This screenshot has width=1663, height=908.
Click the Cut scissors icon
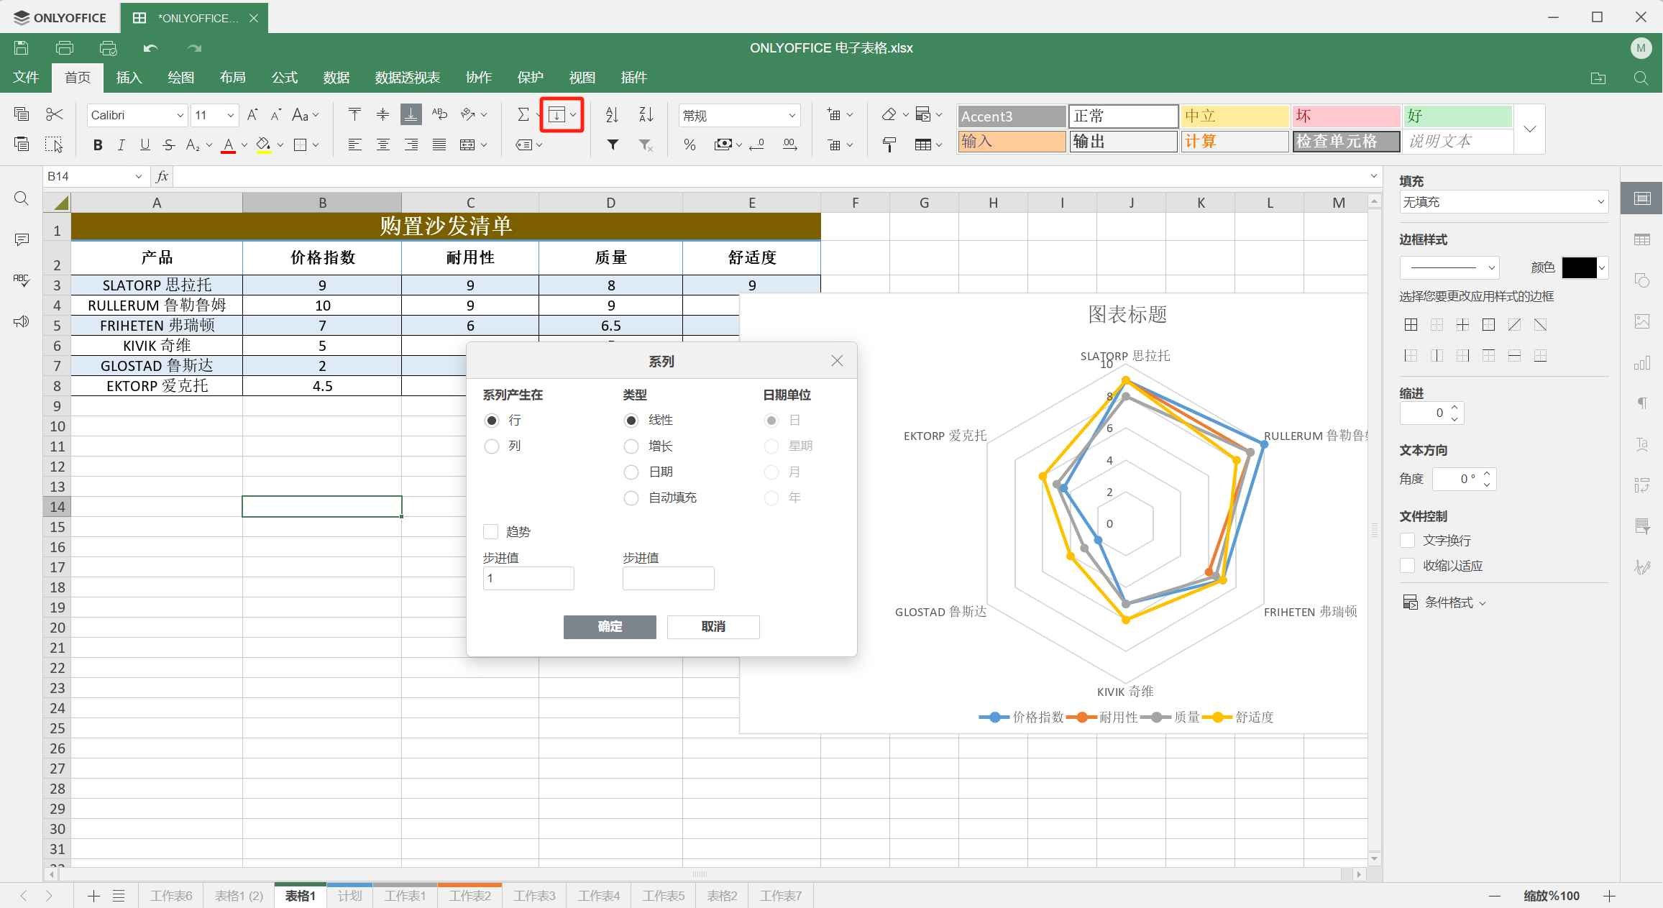click(54, 114)
